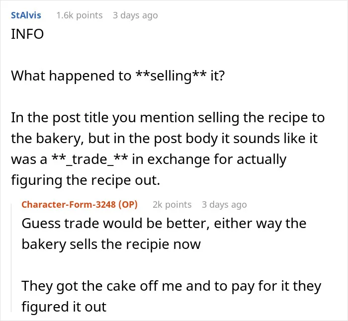Click the INFO heading text
Screen dimensions: 348x321
coord(27,34)
